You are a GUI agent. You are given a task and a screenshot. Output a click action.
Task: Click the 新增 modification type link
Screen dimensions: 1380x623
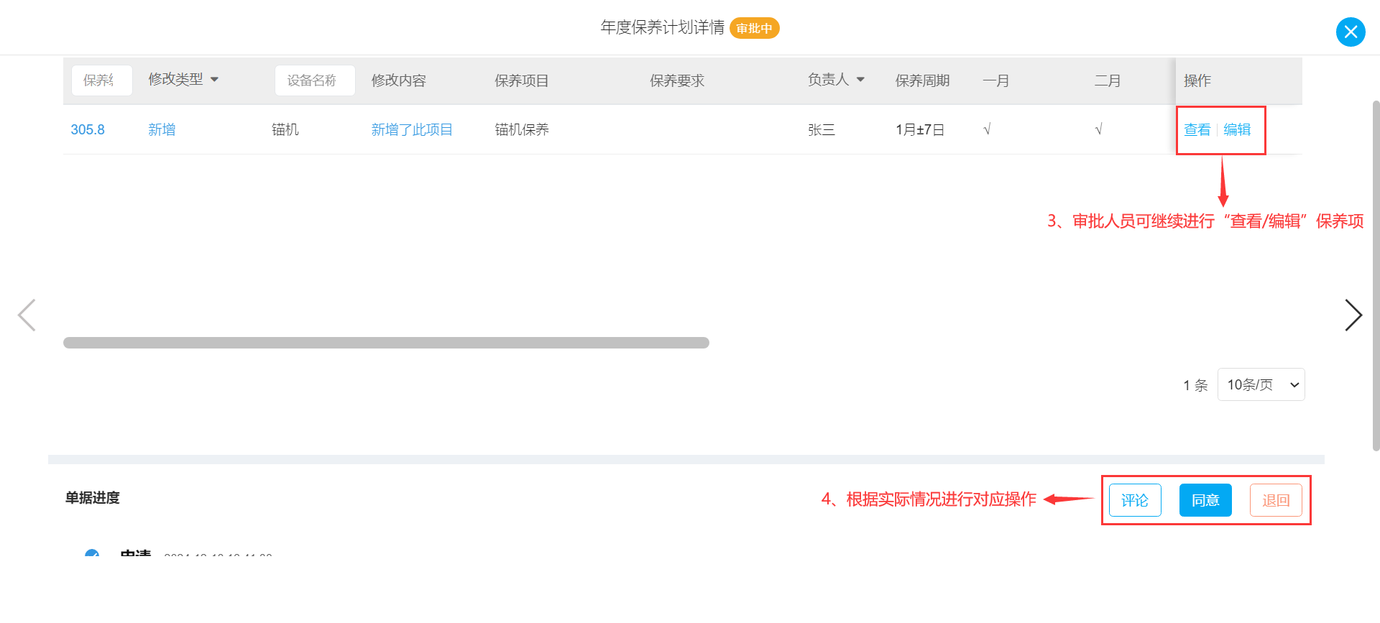pyautogui.click(x=162, y=129)
